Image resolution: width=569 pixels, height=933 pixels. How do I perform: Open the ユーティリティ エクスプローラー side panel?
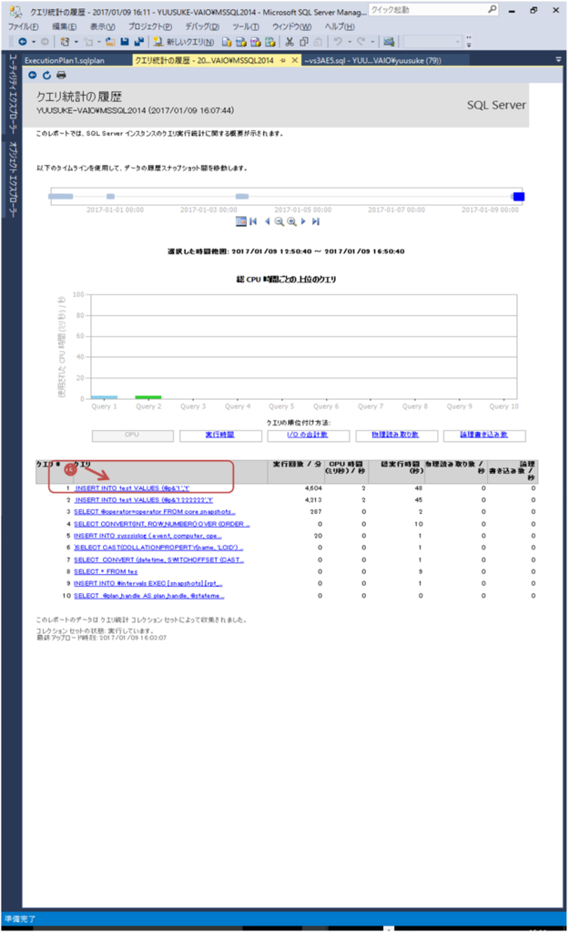coord(13,94)
